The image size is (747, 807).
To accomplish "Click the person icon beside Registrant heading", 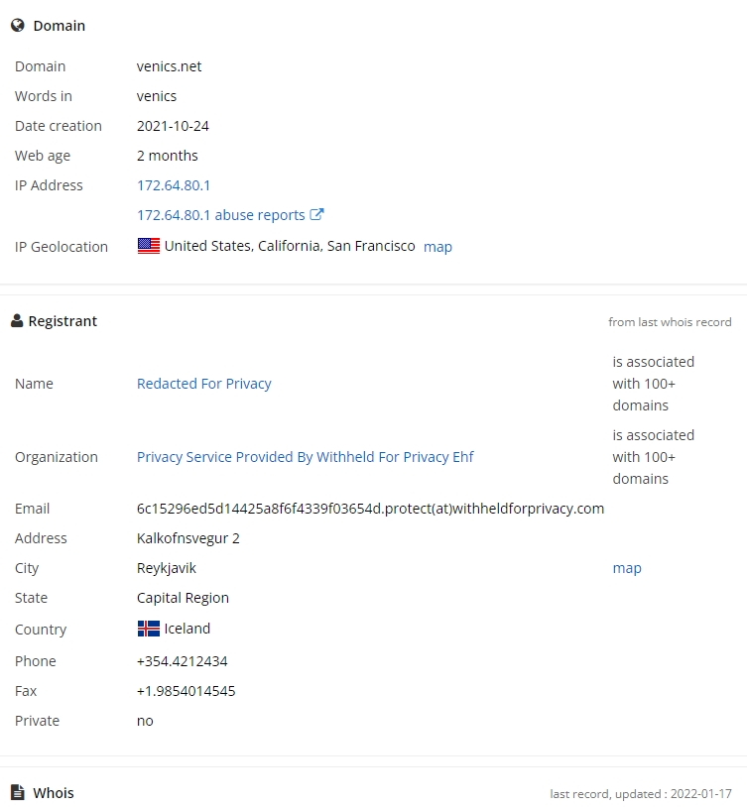I will point(17,321).
